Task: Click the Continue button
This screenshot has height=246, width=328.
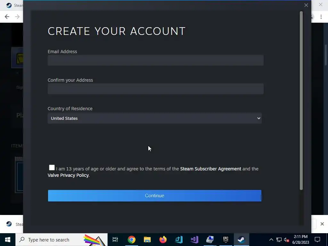Action: coord(155,196)
